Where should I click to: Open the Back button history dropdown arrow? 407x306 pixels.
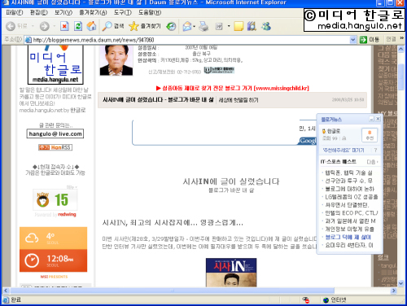click(x=33, y=26)
